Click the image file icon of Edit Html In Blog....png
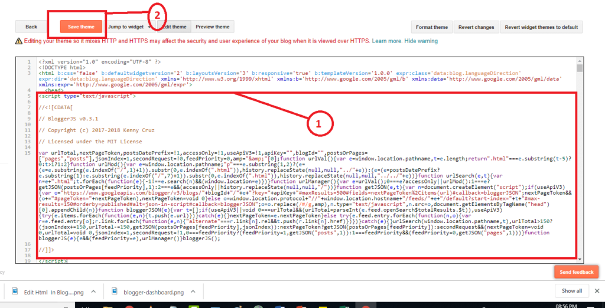Viewport: 605px width, 308px height. [x=15, y=291]
